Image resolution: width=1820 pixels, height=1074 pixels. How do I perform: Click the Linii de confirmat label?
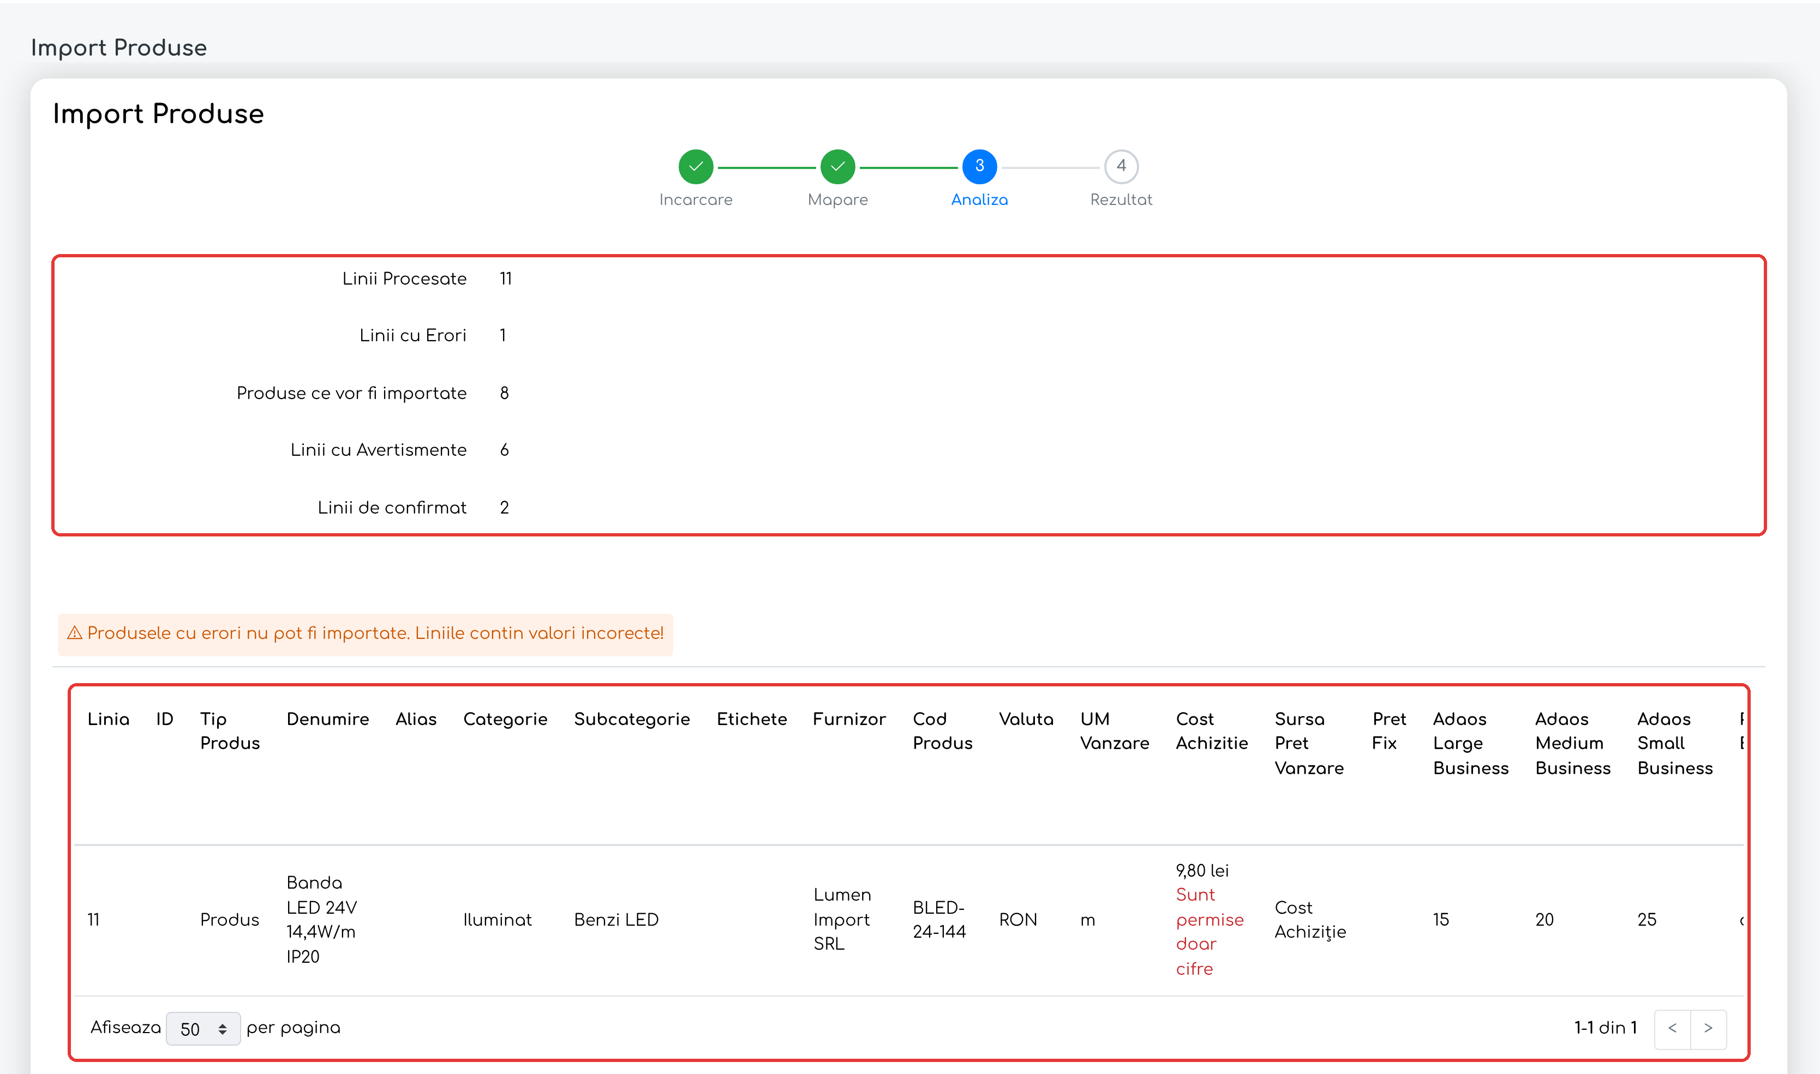point(392,508)
